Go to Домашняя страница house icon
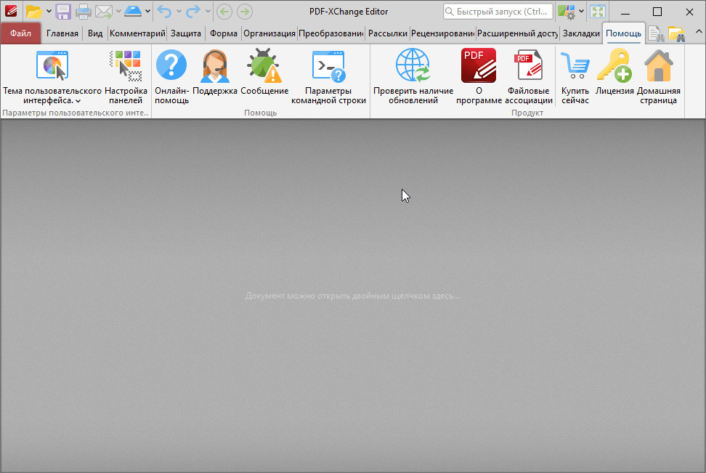Image resolution: width=706 pixels, height=473 pixels. [659, 66]
